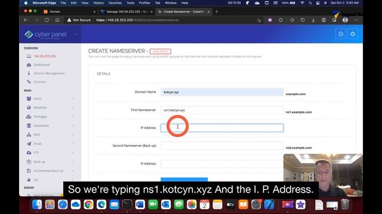Screen dimensions: 382x214
Task: Expand the Packages submenu arrow
Action: (x=73, y=117)
